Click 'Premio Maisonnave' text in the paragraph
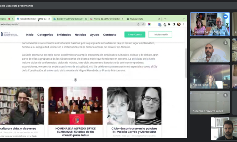Screen dimensions: 237x142 [x=114, y=71]
